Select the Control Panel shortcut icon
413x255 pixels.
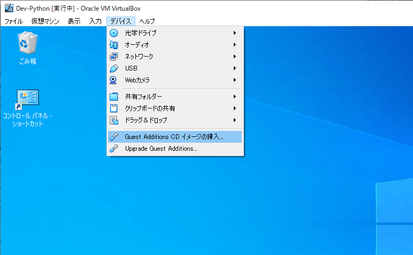(28, 99)
